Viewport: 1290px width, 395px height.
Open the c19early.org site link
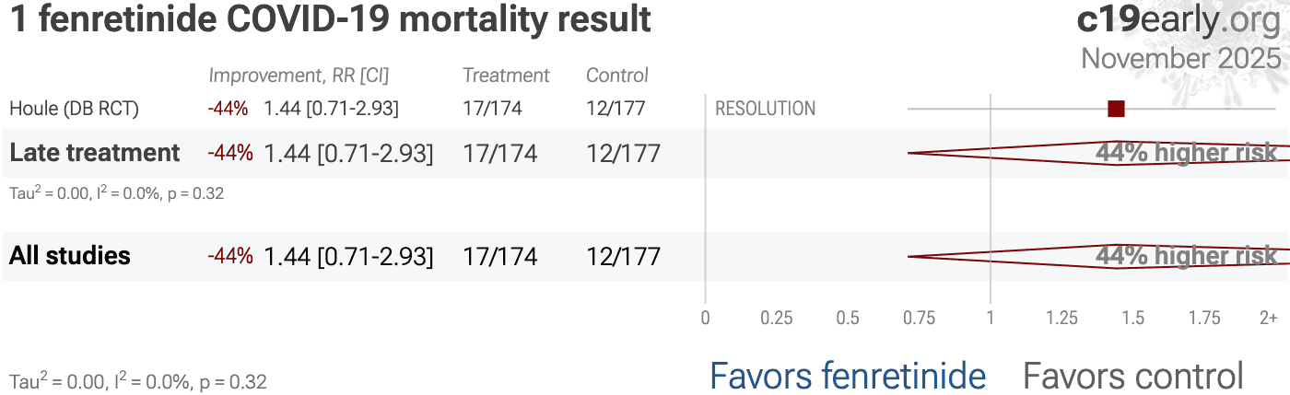pos(1179,20)
